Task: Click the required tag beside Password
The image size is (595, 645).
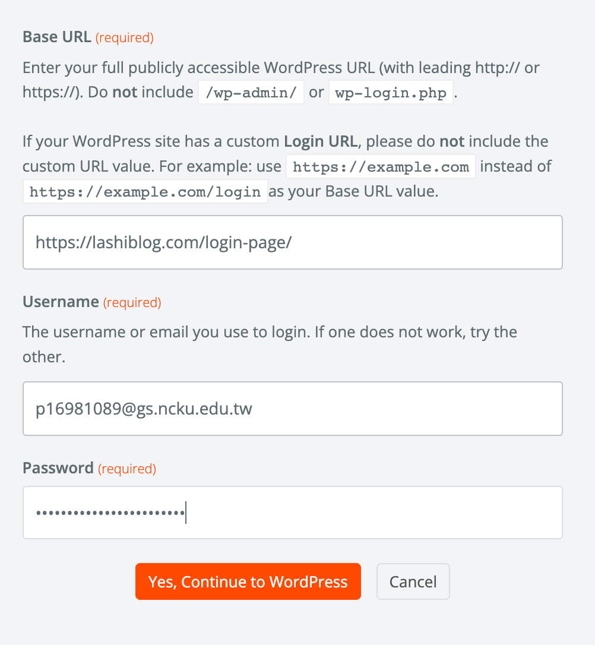Action: pyautogui.click(x=127, y=469)
